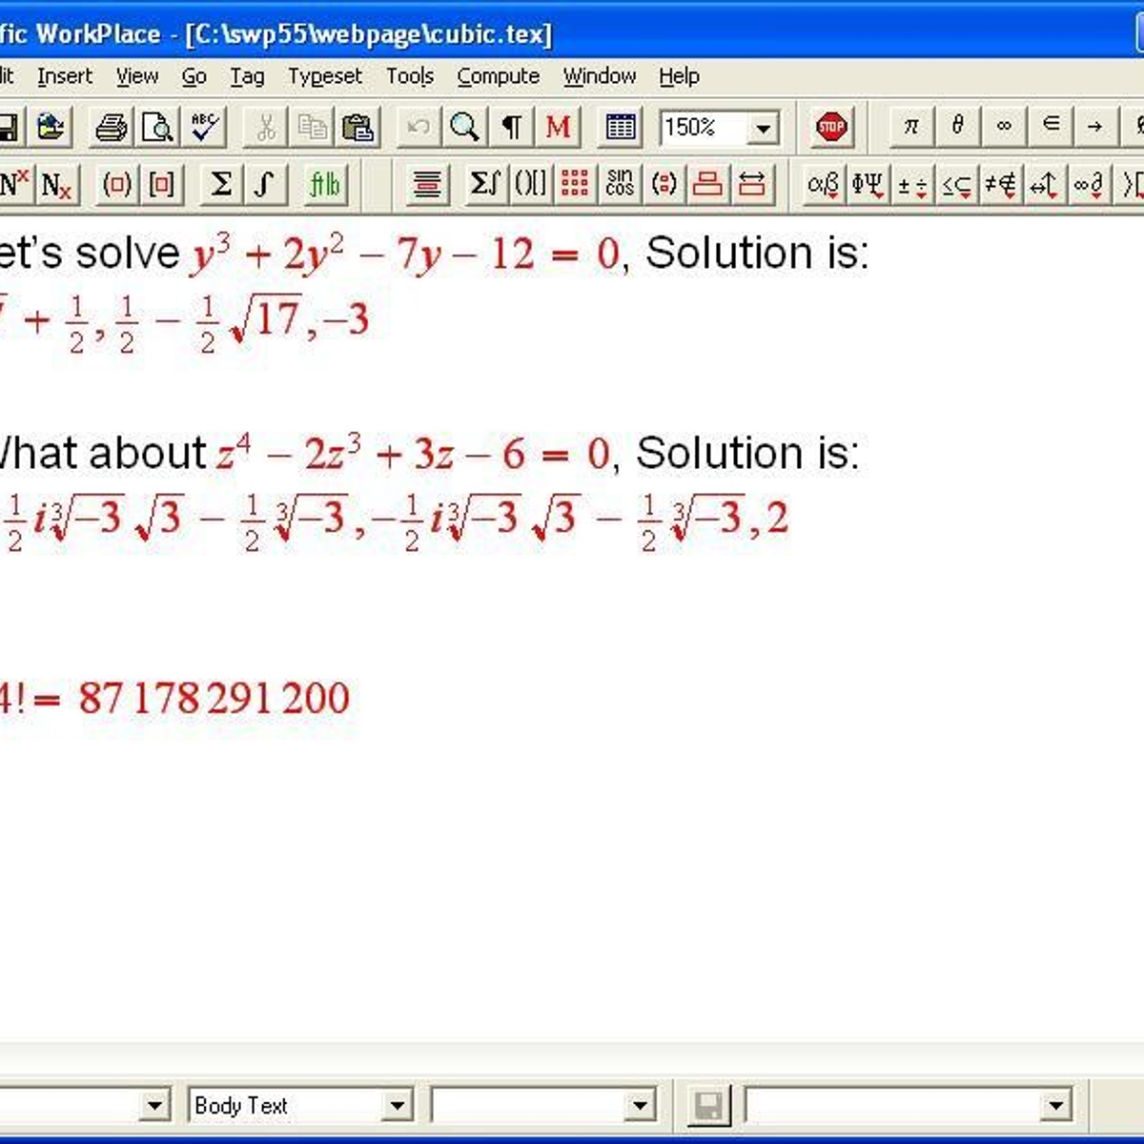
Task: Insert a summation operator symbol
Action: tap(220, 184)
